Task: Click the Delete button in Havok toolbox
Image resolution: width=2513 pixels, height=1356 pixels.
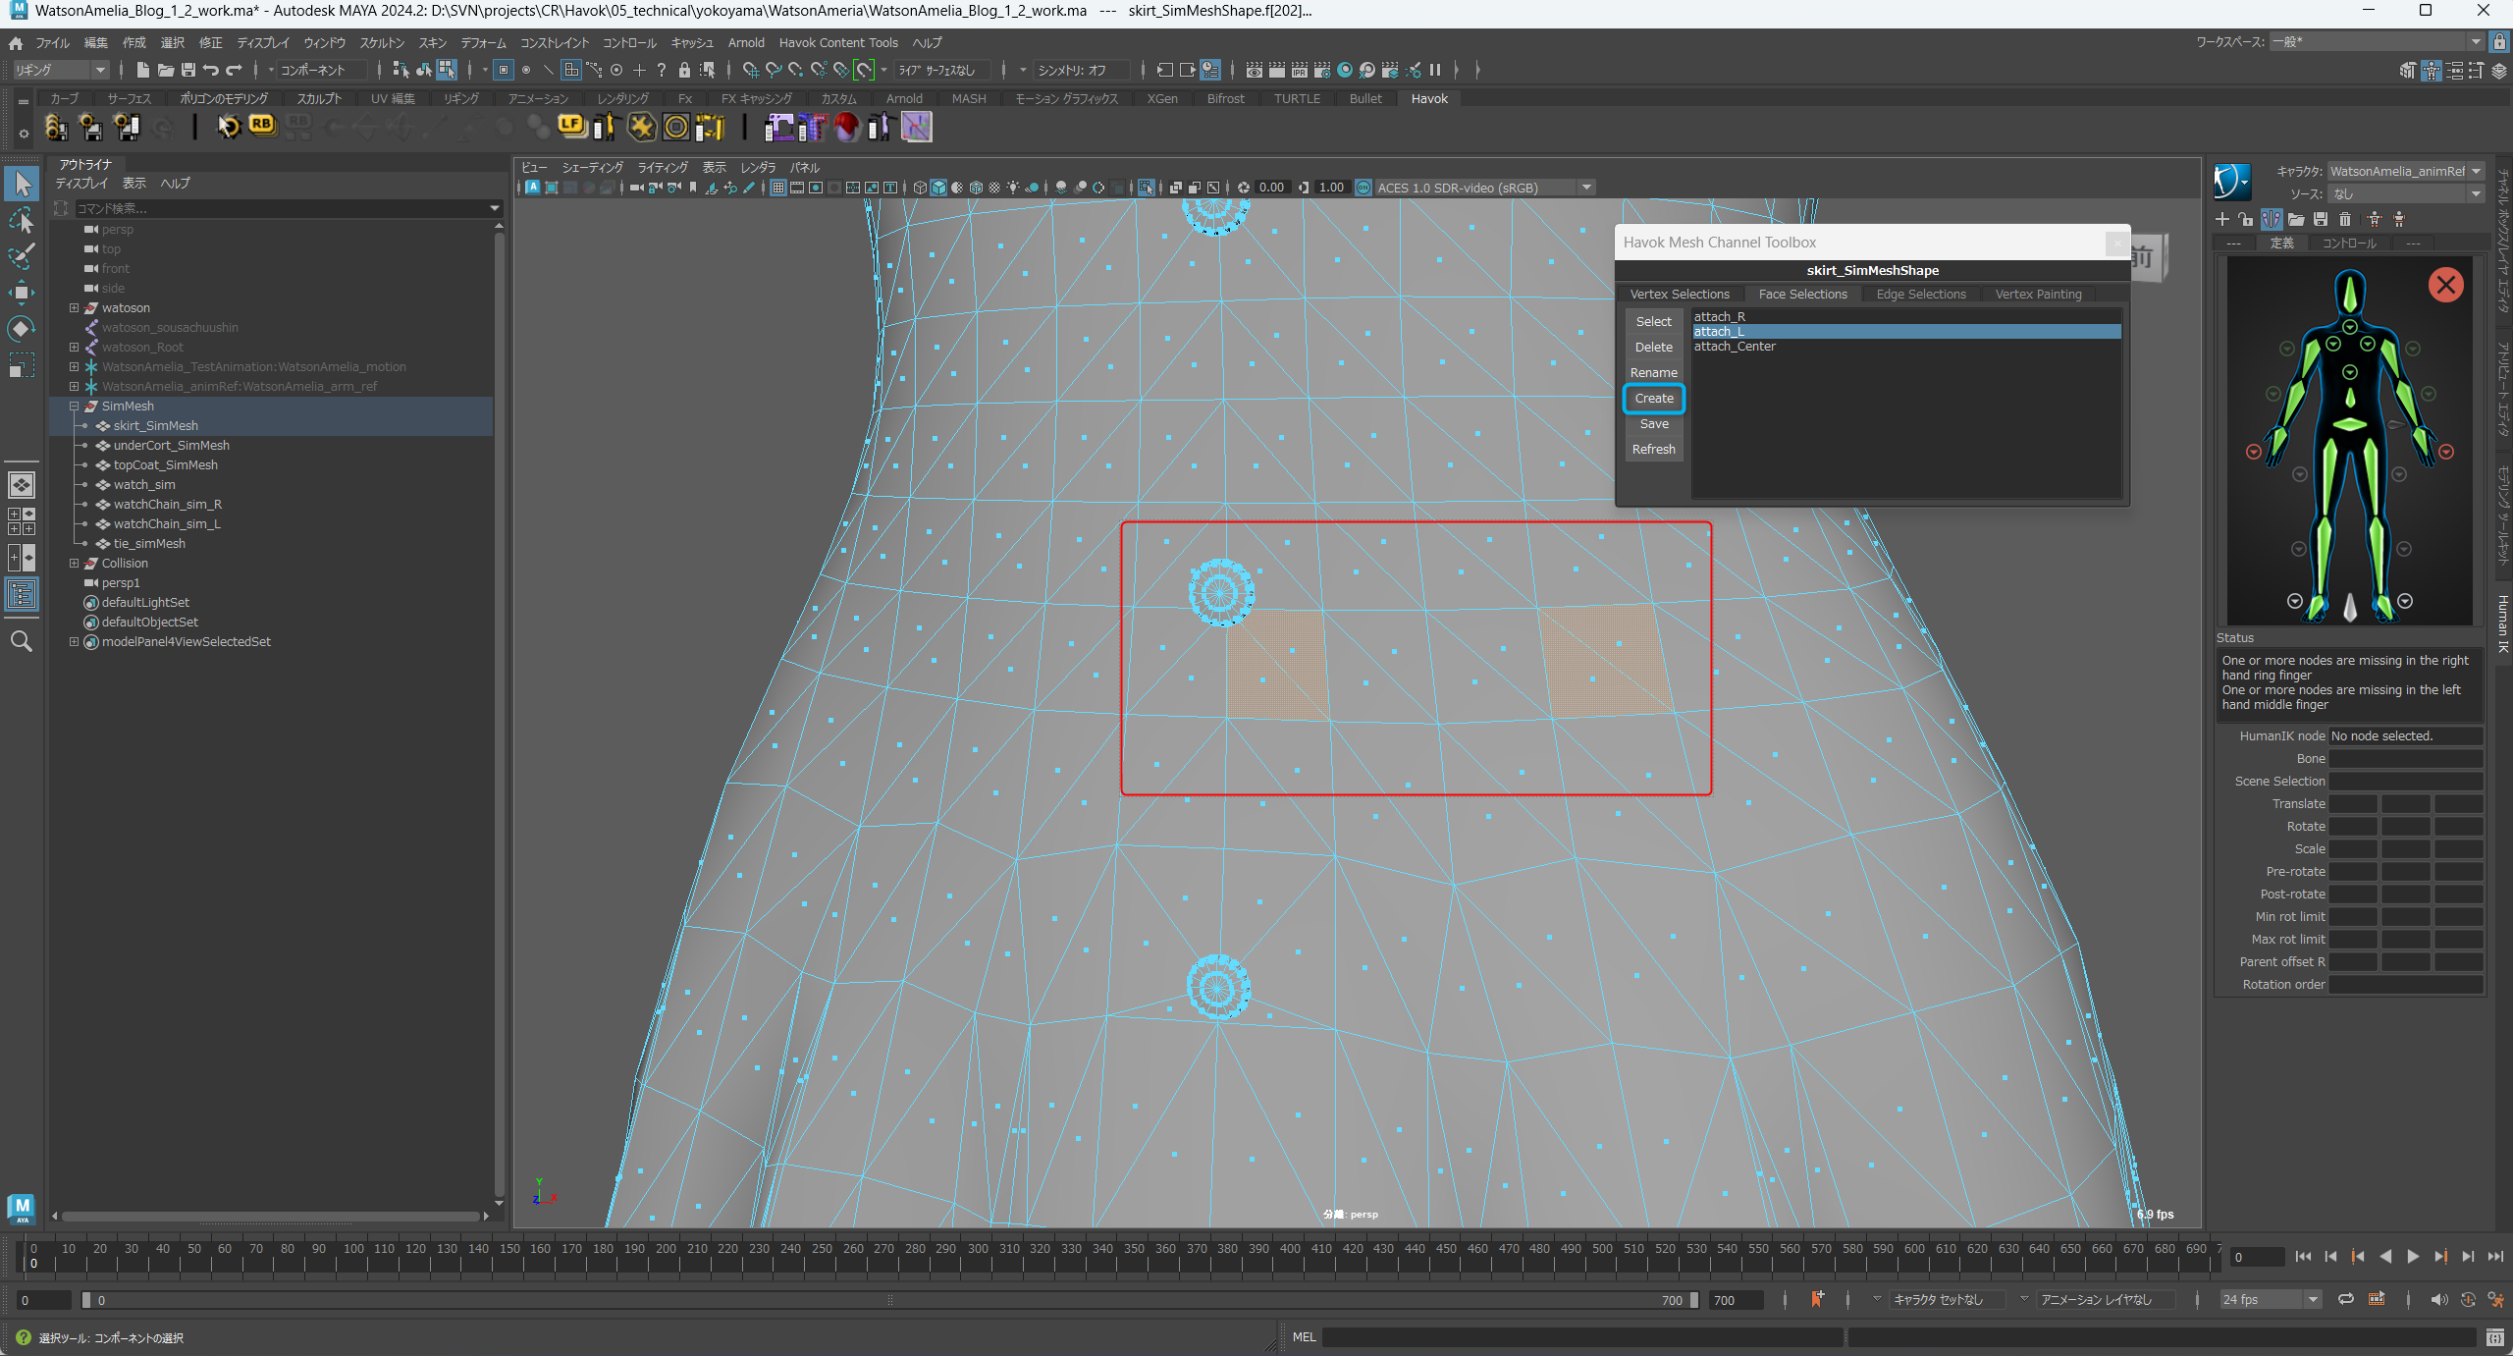Action: [1654, 347]
